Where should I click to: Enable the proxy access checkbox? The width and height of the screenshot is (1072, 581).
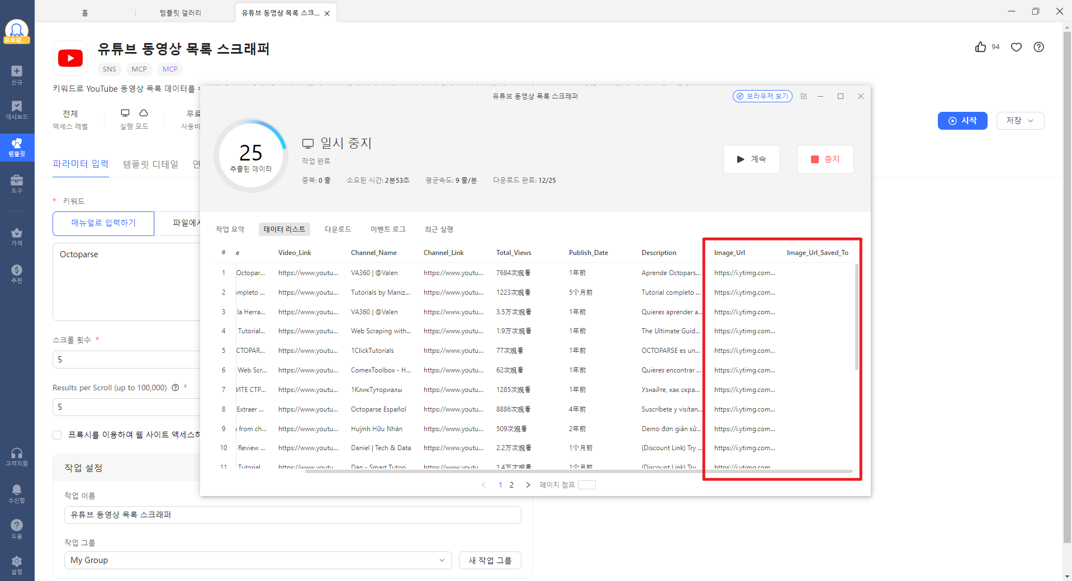point(57,435)
